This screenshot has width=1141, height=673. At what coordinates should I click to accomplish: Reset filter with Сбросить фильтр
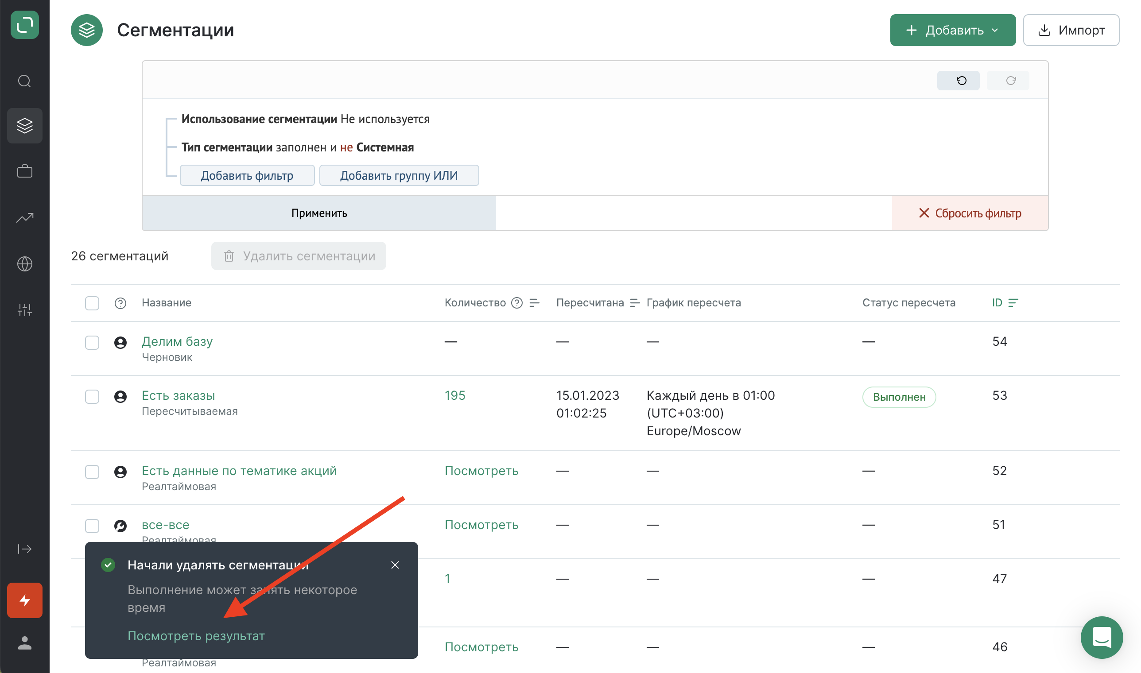[970, 213]
